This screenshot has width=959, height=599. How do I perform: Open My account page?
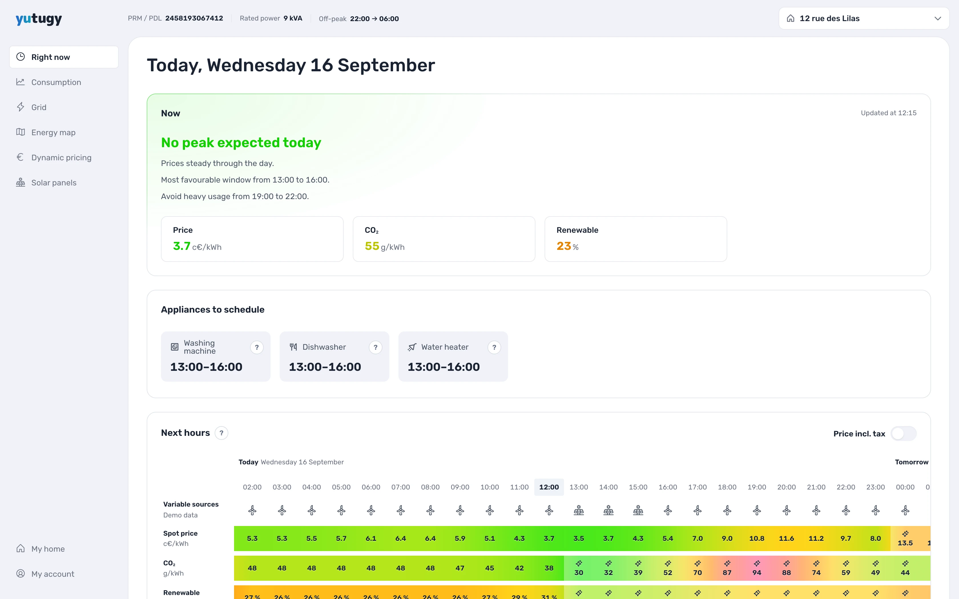click(x=64, y=574)
